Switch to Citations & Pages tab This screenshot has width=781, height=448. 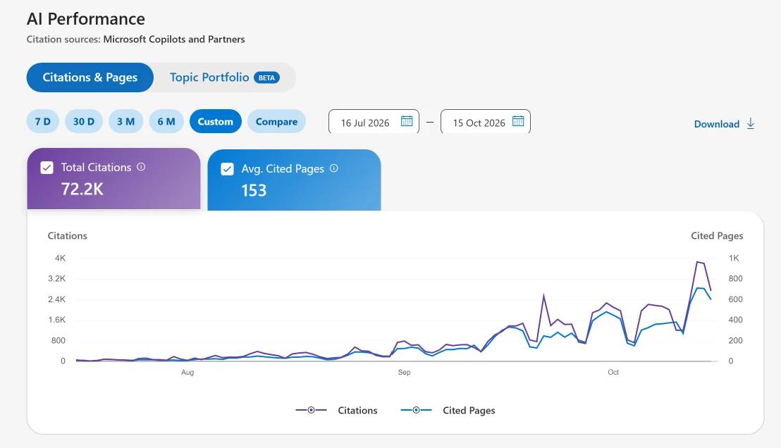pyautogui.click(x=90, y=77)
